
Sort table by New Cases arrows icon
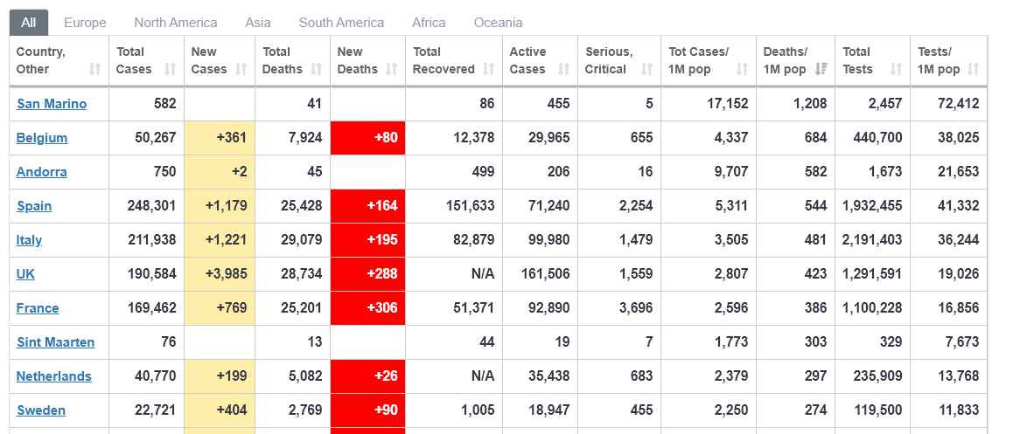(241, 69)
